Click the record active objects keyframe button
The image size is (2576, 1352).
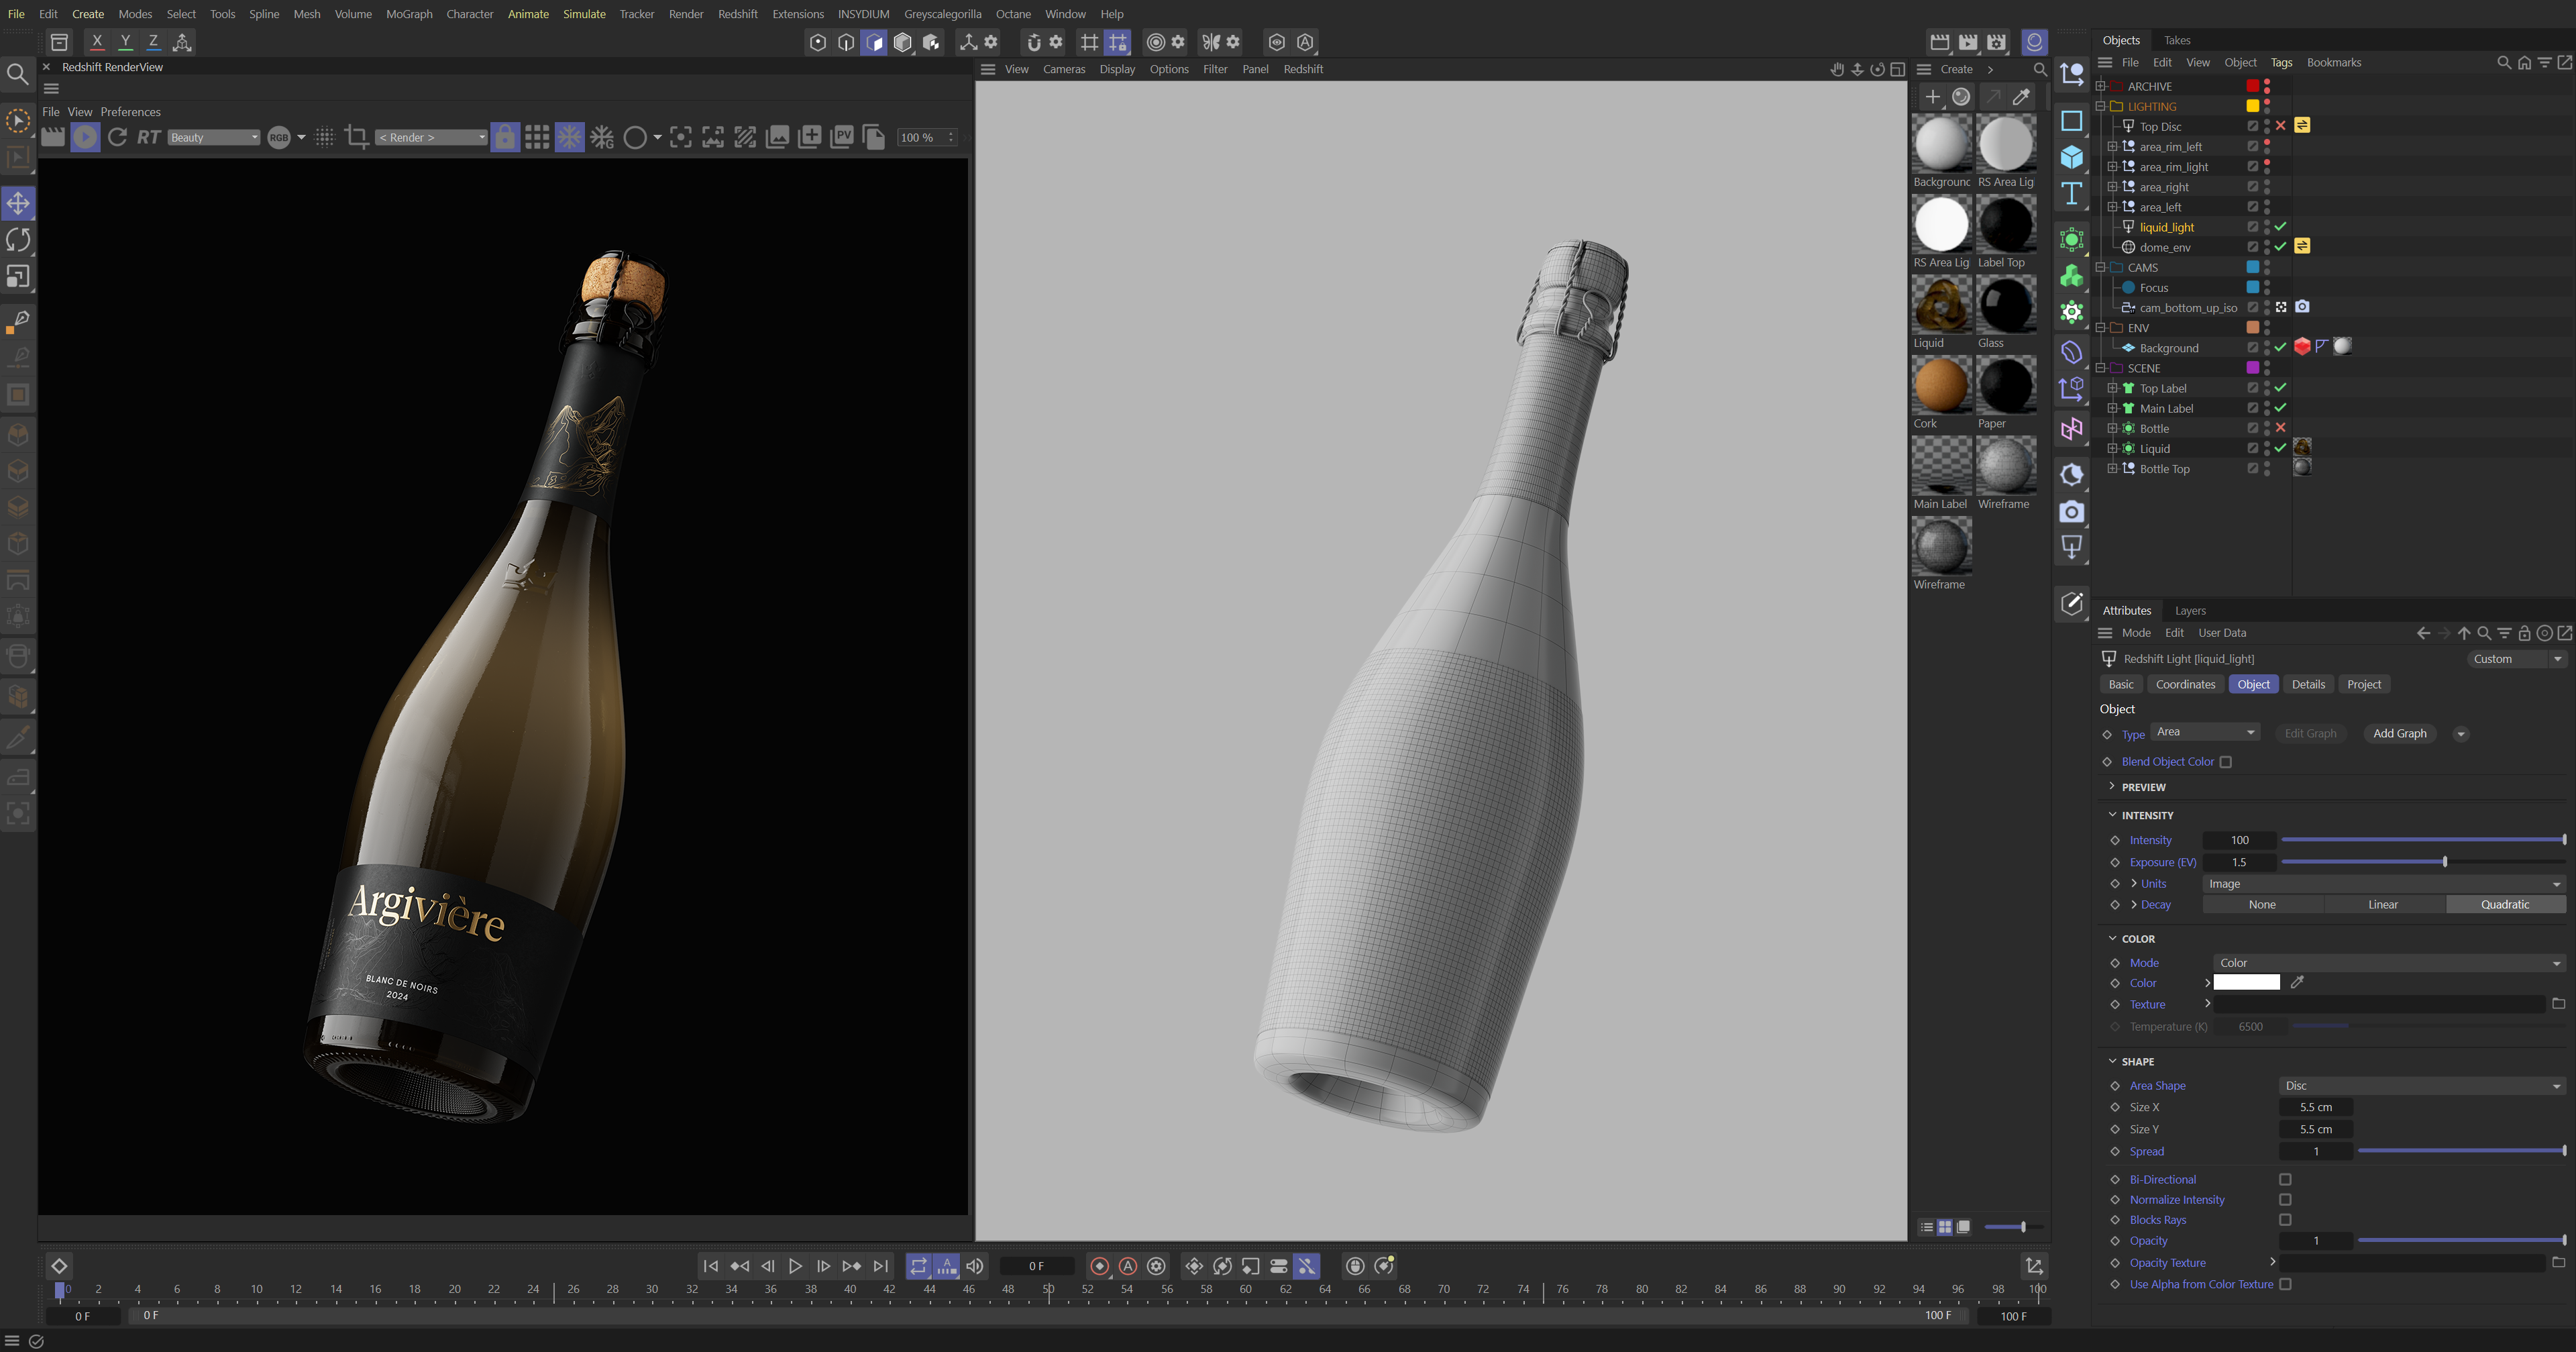(x=1099, y=1266)
